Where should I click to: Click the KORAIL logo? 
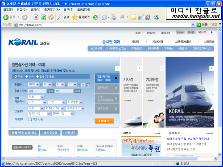23,42
